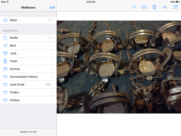Expand Junk Email row chevron
Screen dimensions: 181x136
coord(53,84)
